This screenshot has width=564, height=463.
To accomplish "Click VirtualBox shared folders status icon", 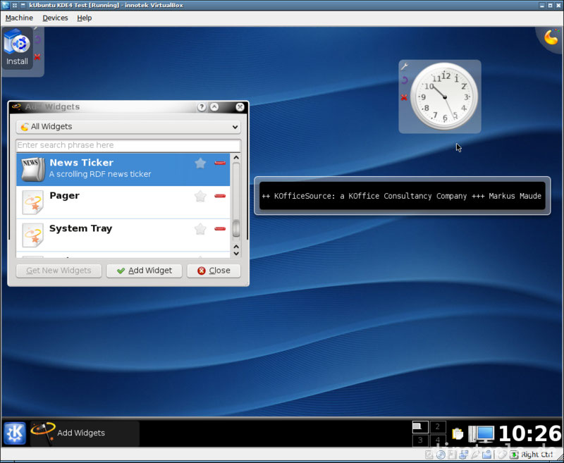I will click(x=486, y=455).
